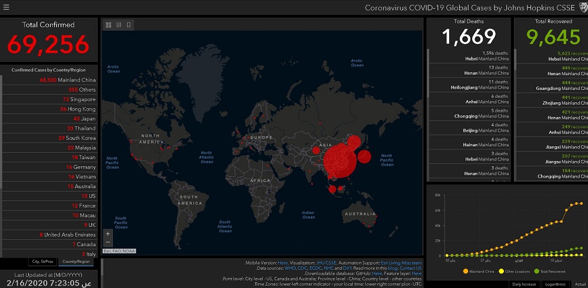Select Singapore in the confirmed cases list

49,99
